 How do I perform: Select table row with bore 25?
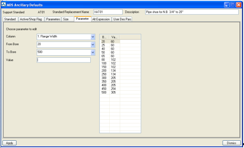120,45
